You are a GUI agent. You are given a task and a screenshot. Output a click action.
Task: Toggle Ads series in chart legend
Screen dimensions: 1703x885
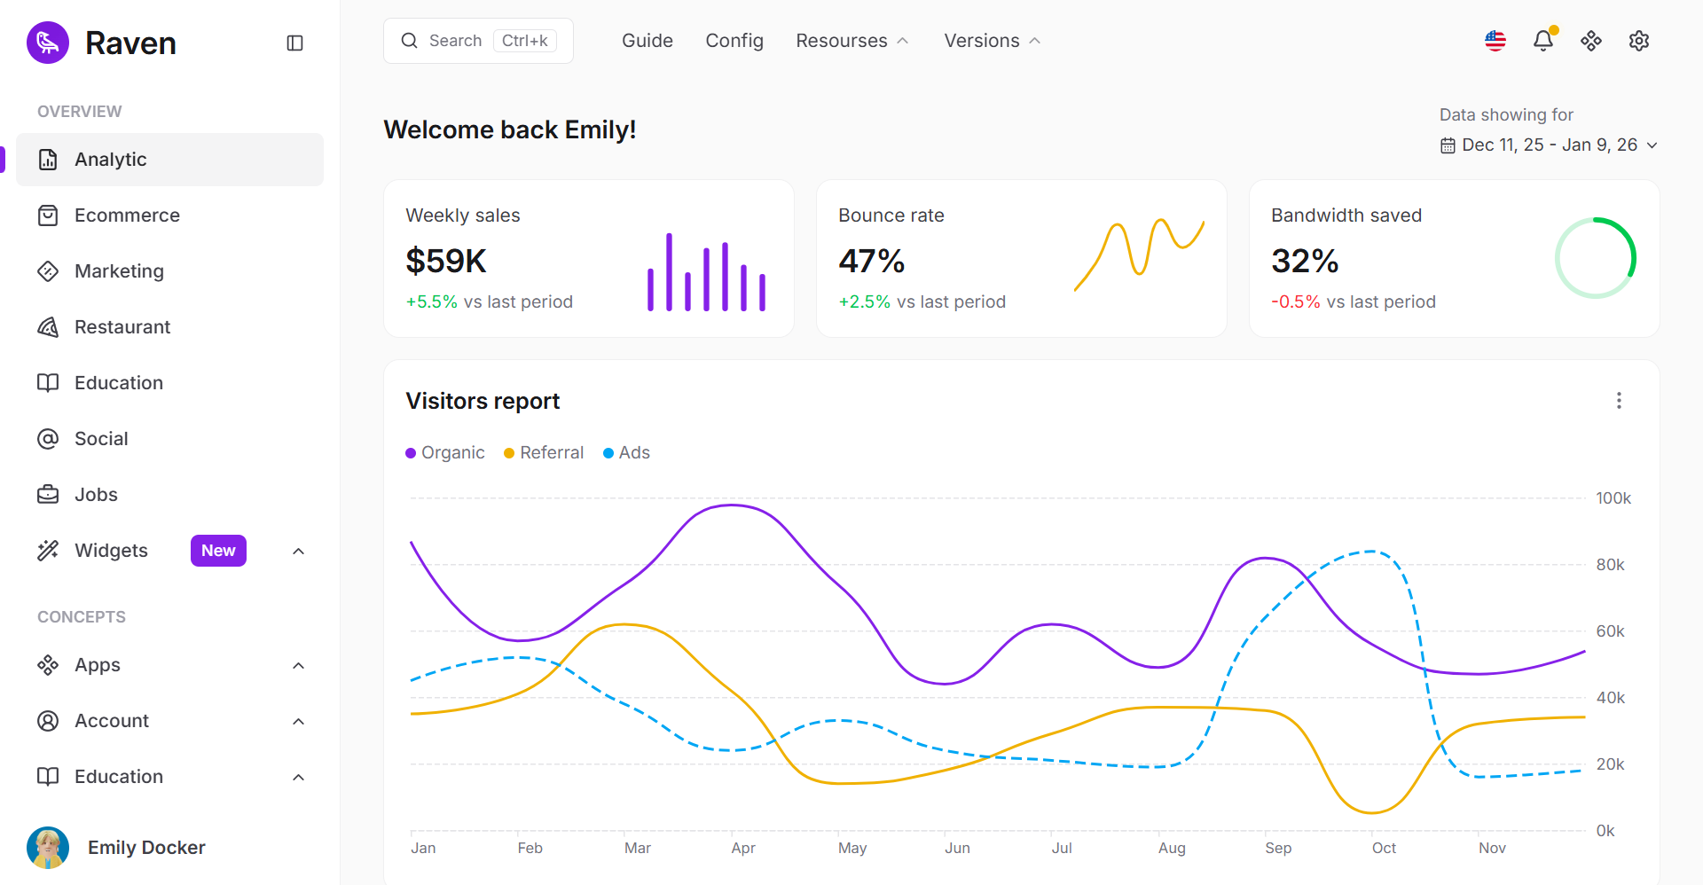626,453
